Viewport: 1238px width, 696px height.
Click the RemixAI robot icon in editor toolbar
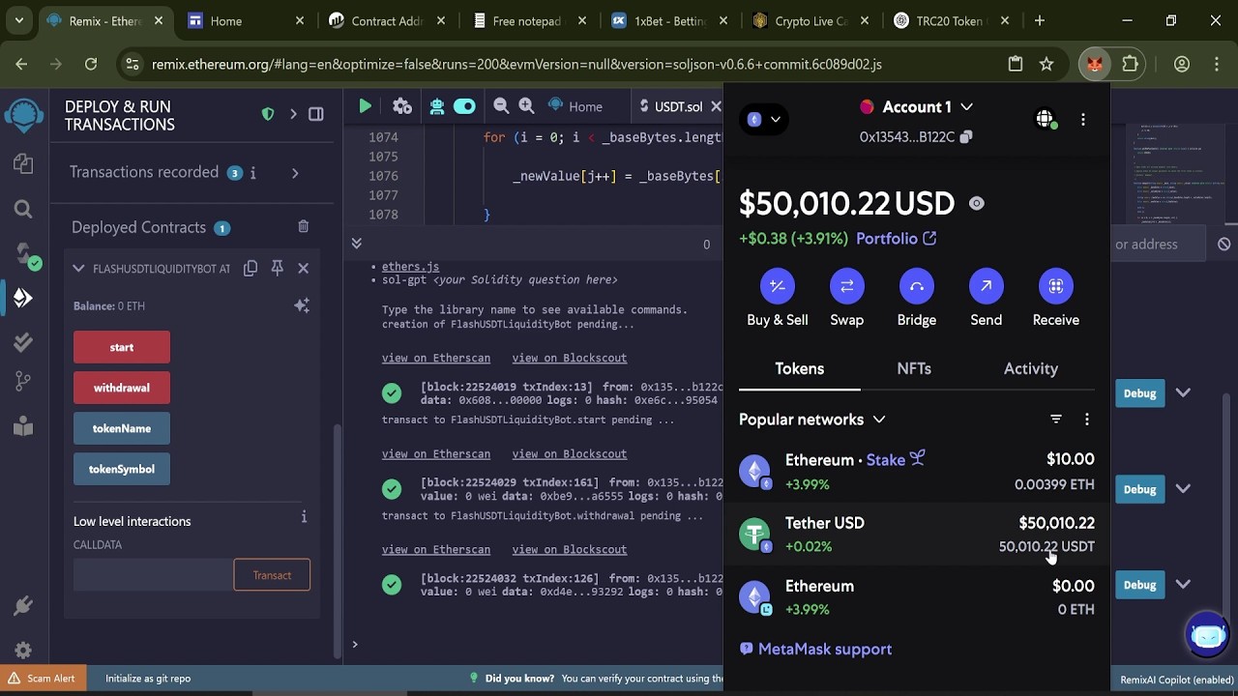click(437, 106)
